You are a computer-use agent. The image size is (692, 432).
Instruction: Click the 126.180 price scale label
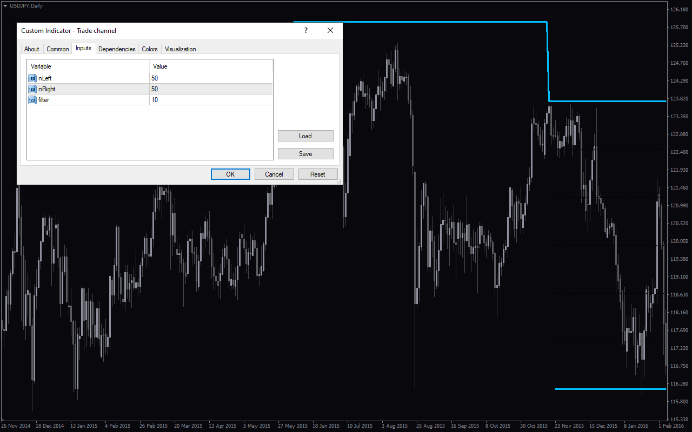[x=678, y=10]
